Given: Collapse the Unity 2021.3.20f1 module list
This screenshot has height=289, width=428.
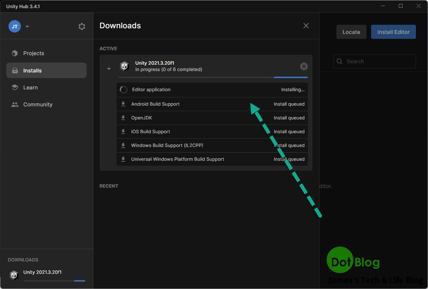Looking at the screenshot, I should (x=109, y=69).
